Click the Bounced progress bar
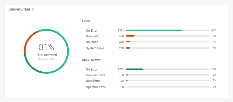233x102 pixels. [x=167, y=42]
